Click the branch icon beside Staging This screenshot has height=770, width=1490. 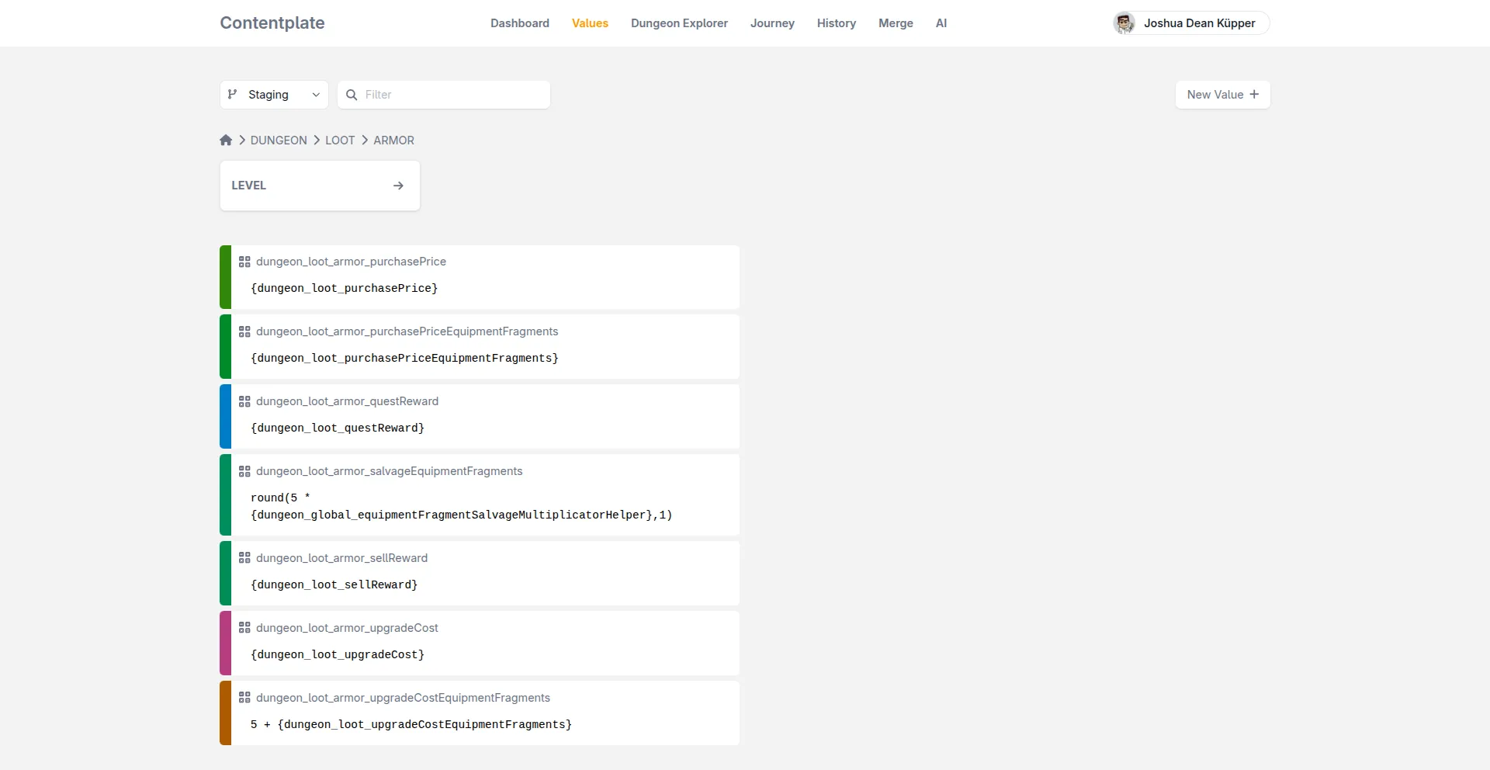[232, 95]
